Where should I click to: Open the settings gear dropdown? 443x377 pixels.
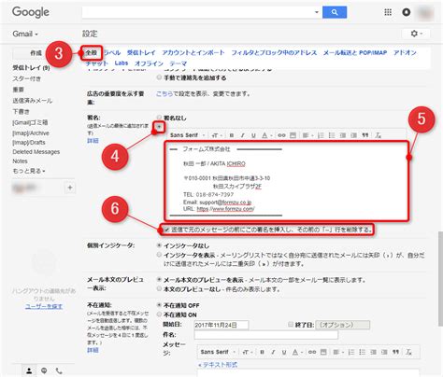tap(416, 34)
